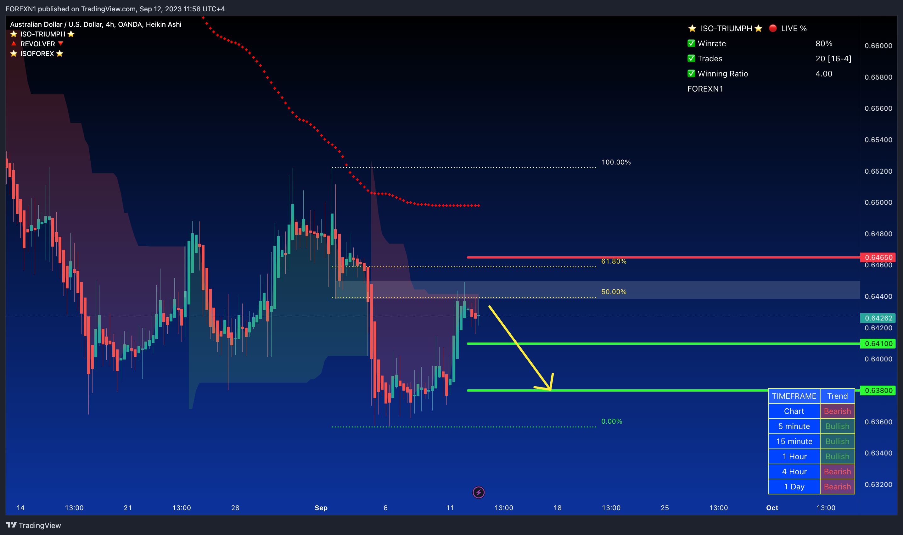
Task: Click the Trades 20 [16-4] value
Action: (x=833, y=59)
